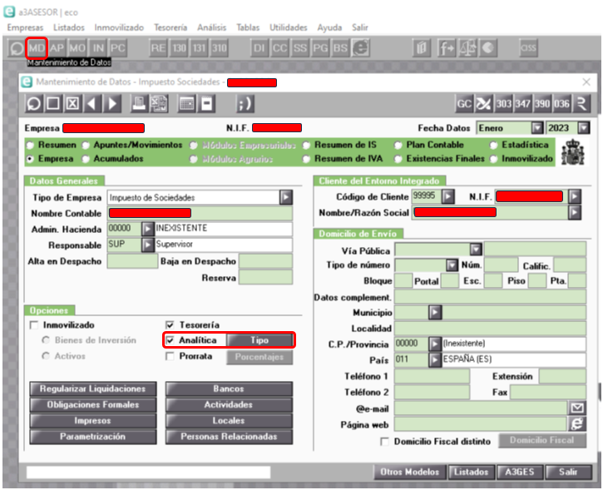603x490 pixels.
Task: Open model 390 in dialog toolbar
Action: [x=542, y=104]
